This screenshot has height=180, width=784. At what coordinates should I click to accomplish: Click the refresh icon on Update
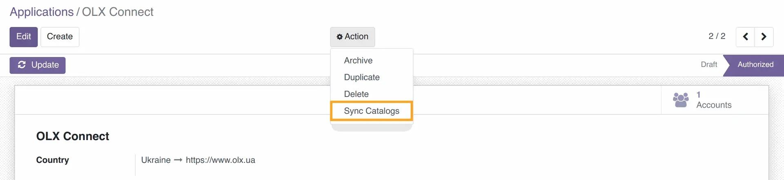pos(22,65)
